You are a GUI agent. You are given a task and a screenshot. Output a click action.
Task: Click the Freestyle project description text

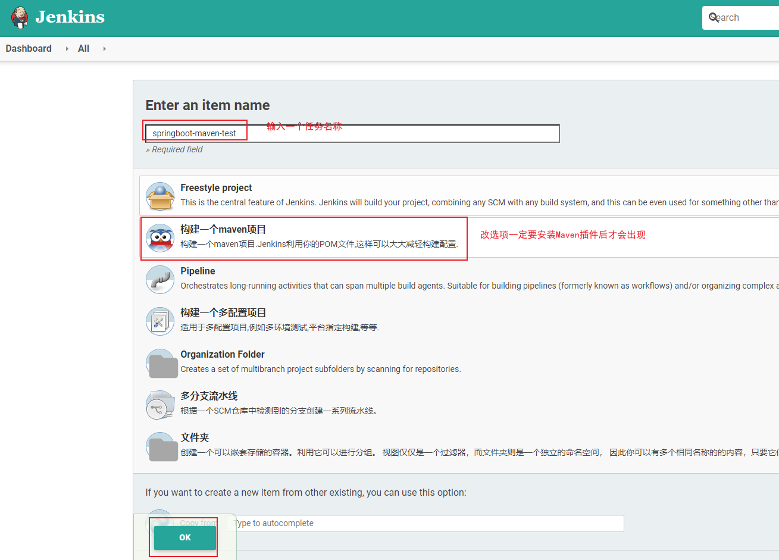tap(480, 202)
